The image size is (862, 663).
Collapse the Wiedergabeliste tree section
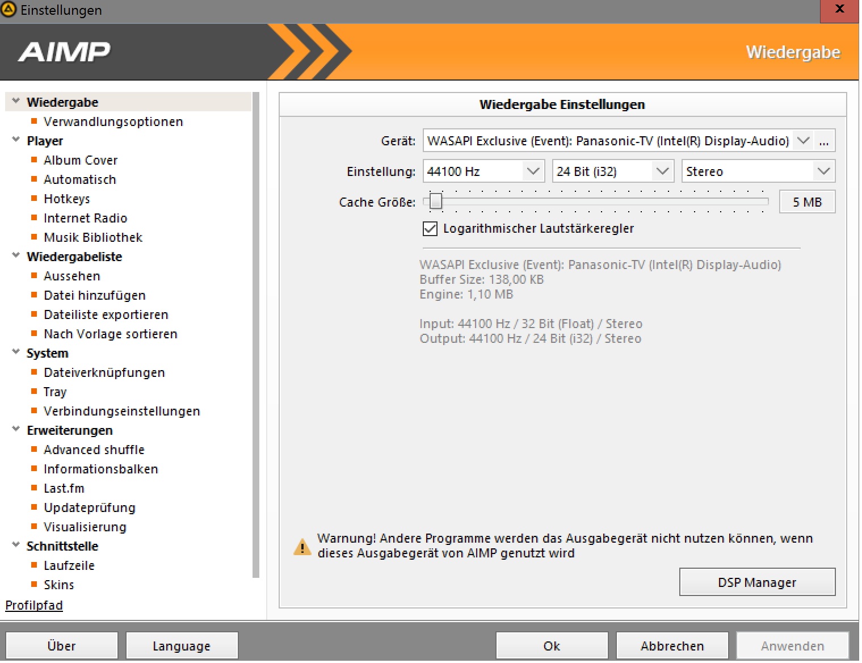pos(16,255)
